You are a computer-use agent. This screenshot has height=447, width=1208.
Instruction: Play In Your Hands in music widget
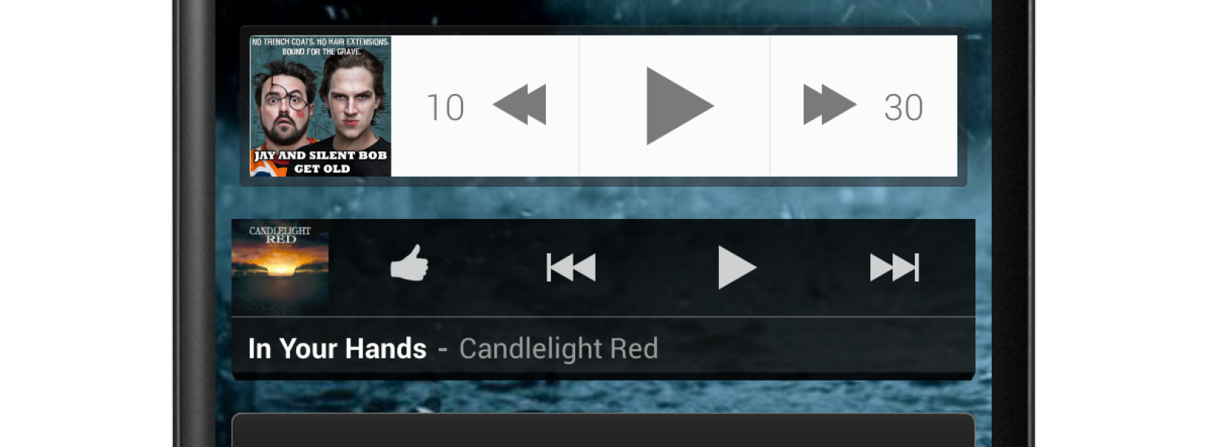(x=737, y=267)
